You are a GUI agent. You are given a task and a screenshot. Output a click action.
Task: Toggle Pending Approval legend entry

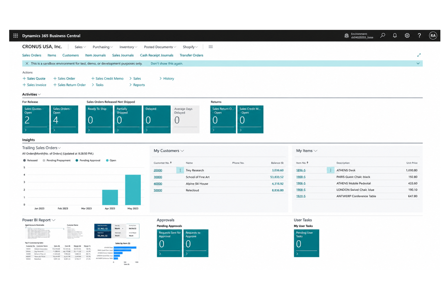88,160
